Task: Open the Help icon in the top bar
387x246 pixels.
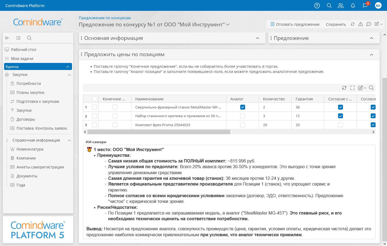Action: point(317,5)
